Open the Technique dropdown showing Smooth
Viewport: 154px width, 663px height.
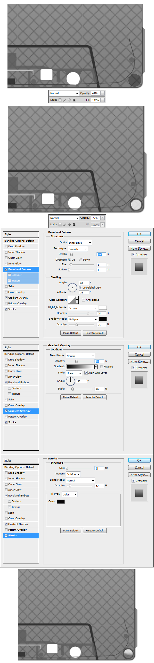(78, 249)
